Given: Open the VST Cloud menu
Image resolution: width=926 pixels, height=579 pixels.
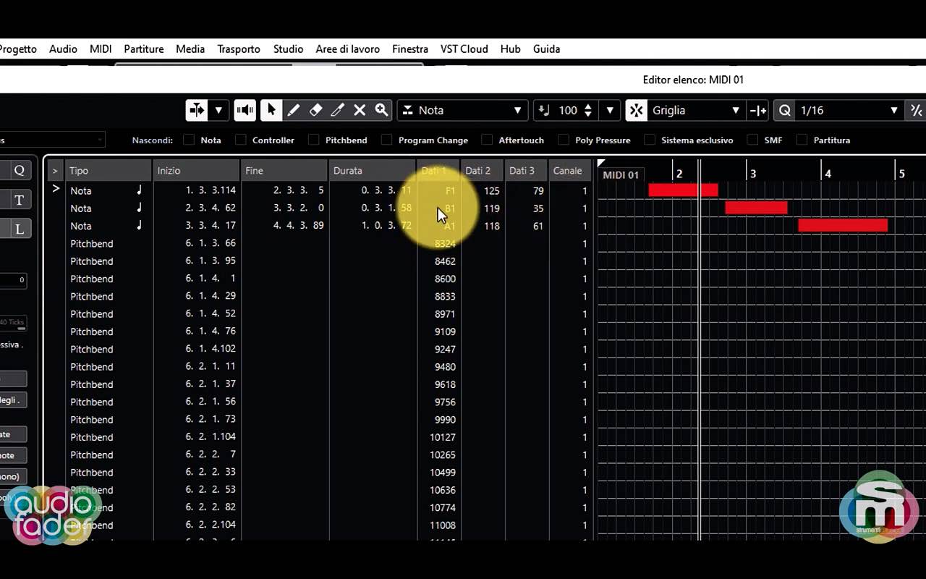Looking at the screenshot, I should (x=464, y=48).
